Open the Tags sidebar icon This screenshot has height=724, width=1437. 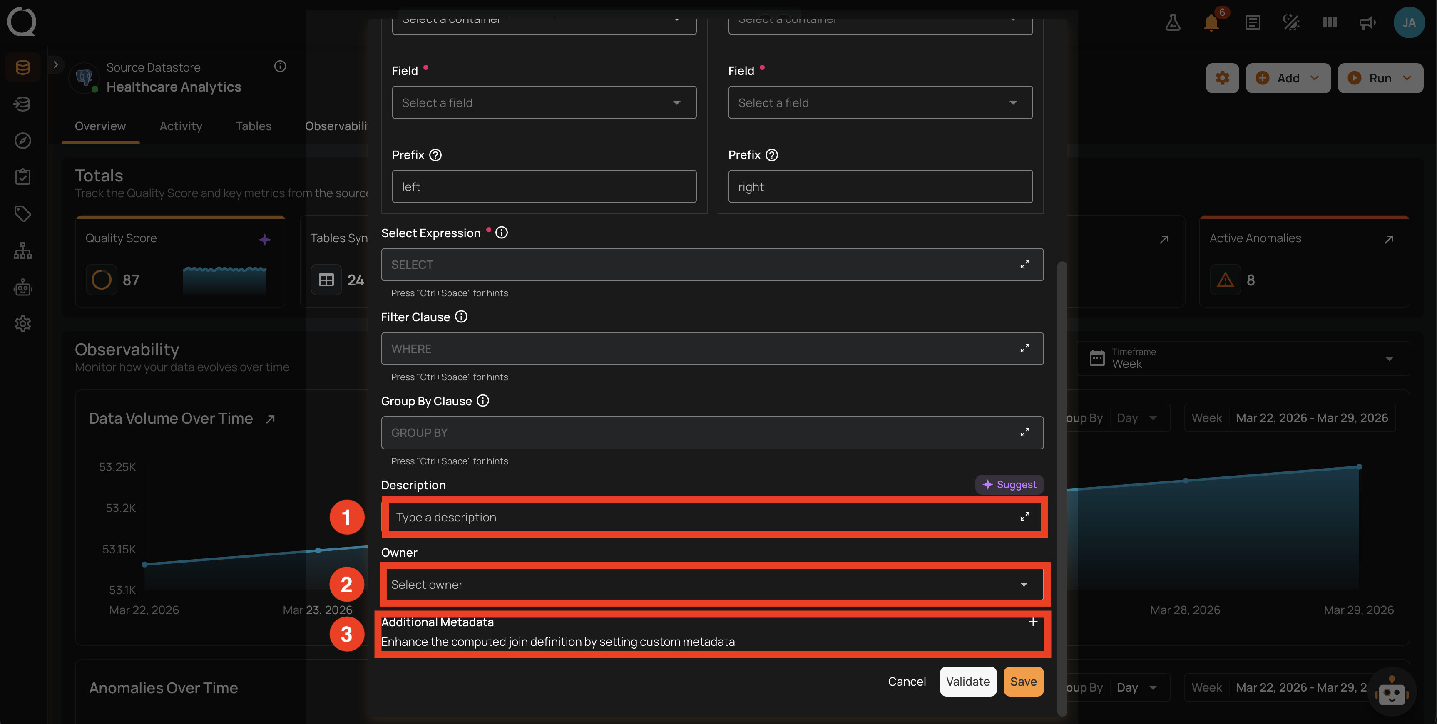point(22,213)
